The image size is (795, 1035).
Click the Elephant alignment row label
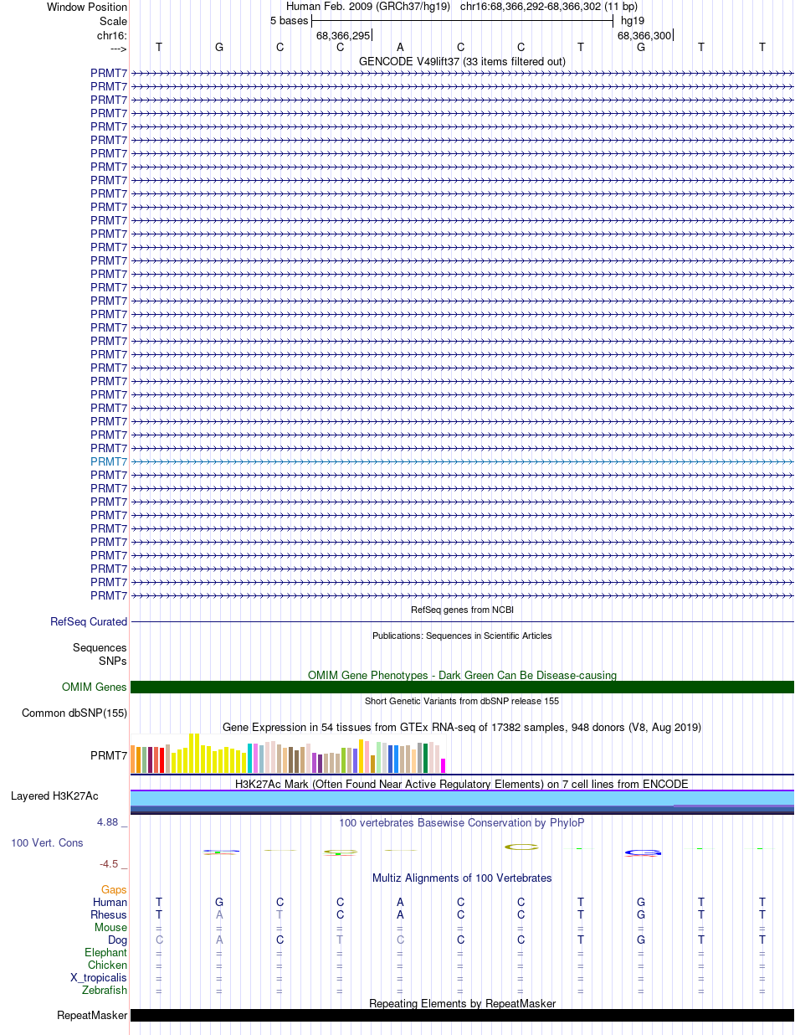106,953
